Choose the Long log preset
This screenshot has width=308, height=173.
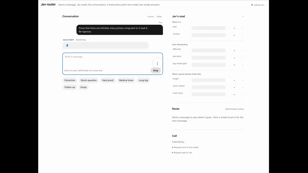pos(143,80)
